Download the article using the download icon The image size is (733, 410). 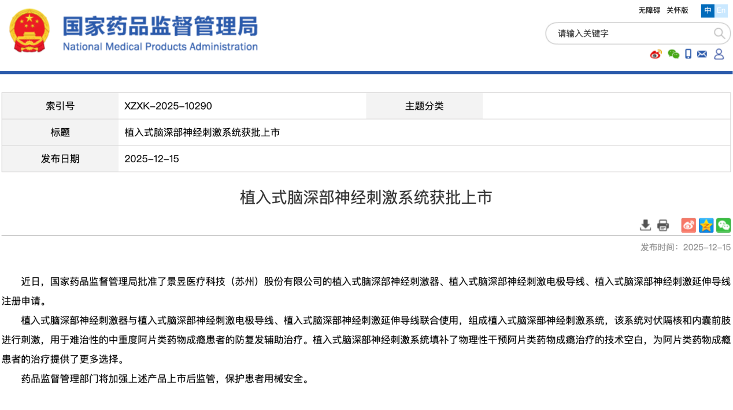tap(645, 225)
